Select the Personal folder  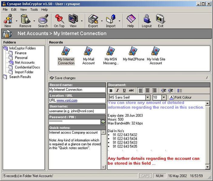[x=21, y=58]
